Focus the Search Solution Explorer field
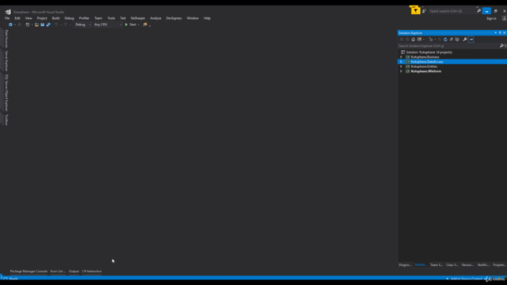This screenshot has height=285, width=507. click(449, 46)
